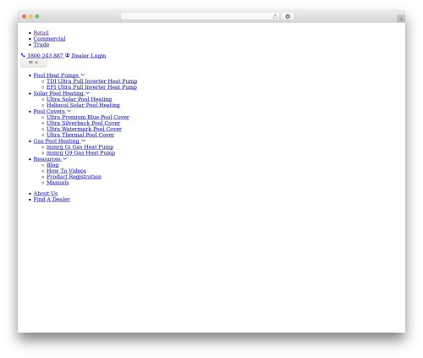The height and width of the screenshot is (358, 423).
Task: View Ultra Silverback Pool Cover
Action: coord(84,124)
